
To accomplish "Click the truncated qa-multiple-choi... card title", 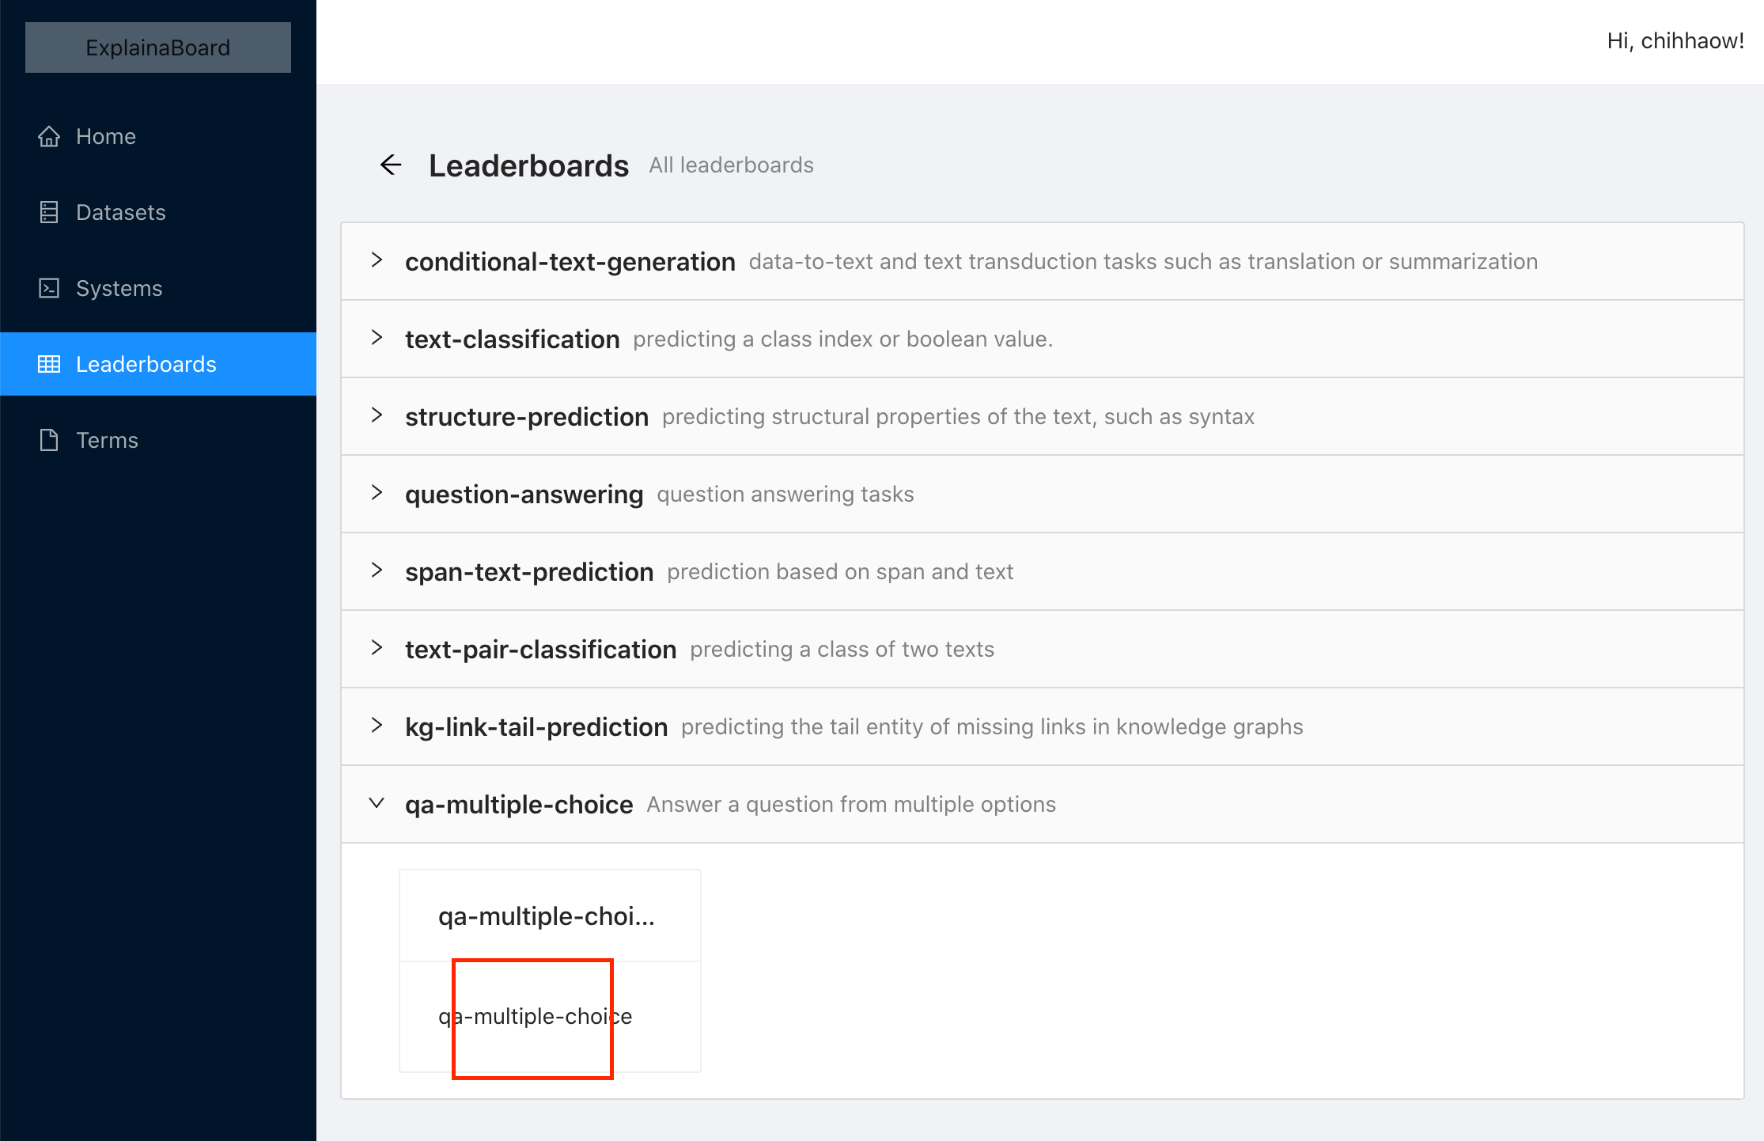I will 548,915.
